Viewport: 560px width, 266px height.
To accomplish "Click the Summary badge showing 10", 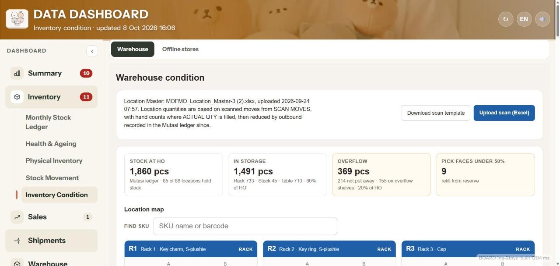I will pos(86,73).
